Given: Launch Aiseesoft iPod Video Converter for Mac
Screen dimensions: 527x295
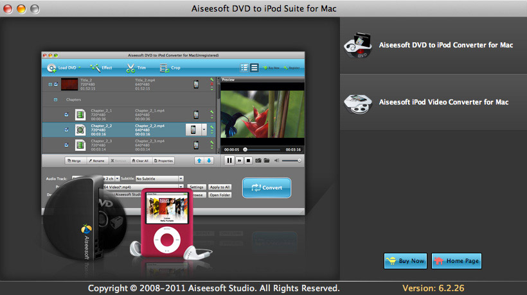Looking at the screenshot, I should click(x=434, y=102).
